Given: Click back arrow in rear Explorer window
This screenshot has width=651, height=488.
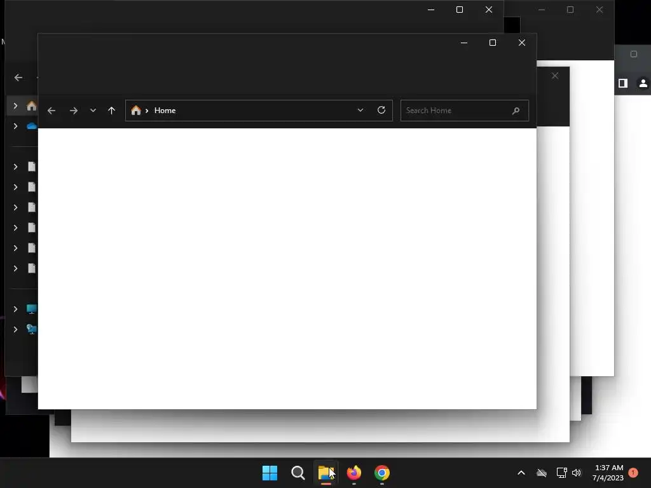Looking at the screenshot, I should 18,78.
